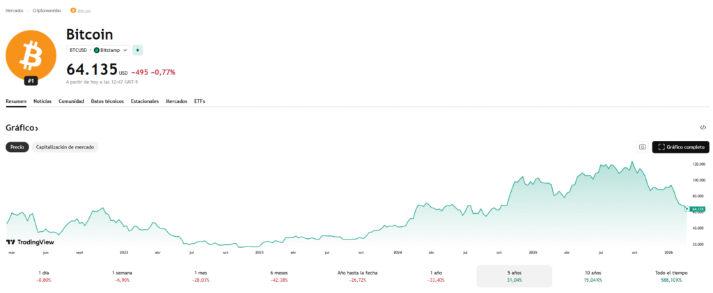Select the 1 mes time range
Image resolution: width=713 pixels, height=293 pixels.
[201, 276]
